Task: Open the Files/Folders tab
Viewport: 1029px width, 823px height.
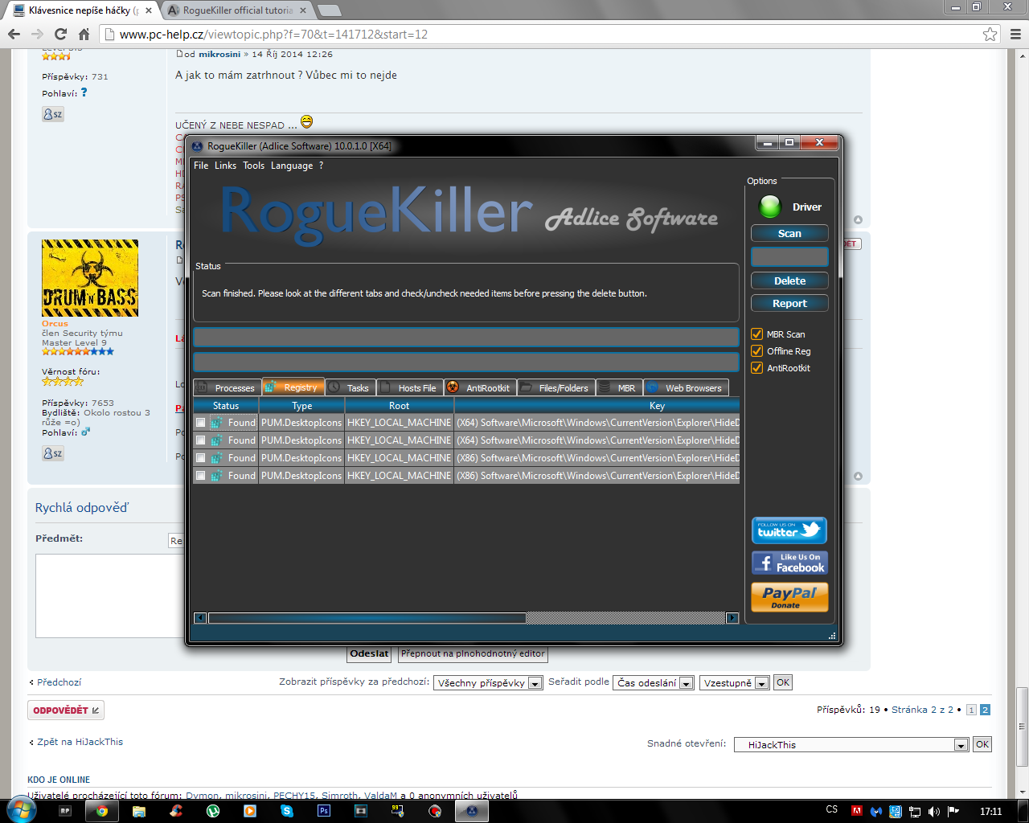Action: tap(556, 387)
